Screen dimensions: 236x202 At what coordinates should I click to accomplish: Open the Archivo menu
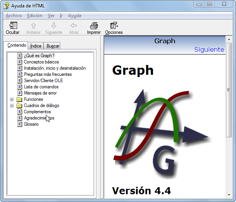click(14, 16)
